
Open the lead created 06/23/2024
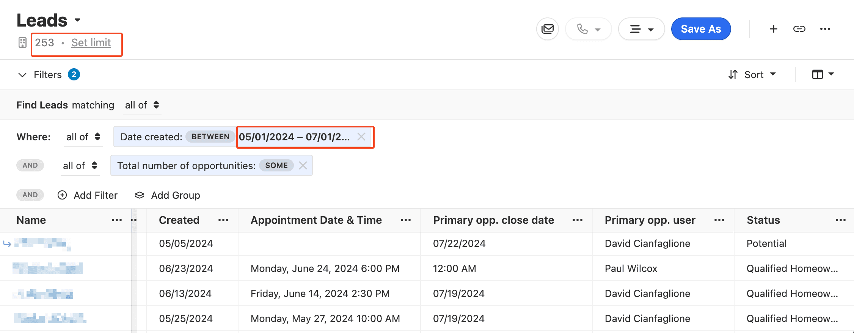click(x=47, y=269)
